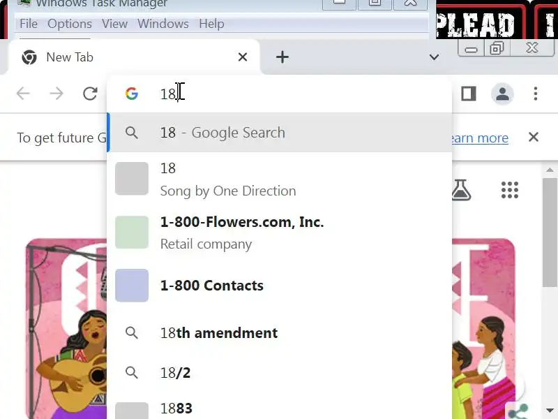Minimize the Chrome window
Screen dimensions: 558x419
pyautogui.click(x=471, y=49)
